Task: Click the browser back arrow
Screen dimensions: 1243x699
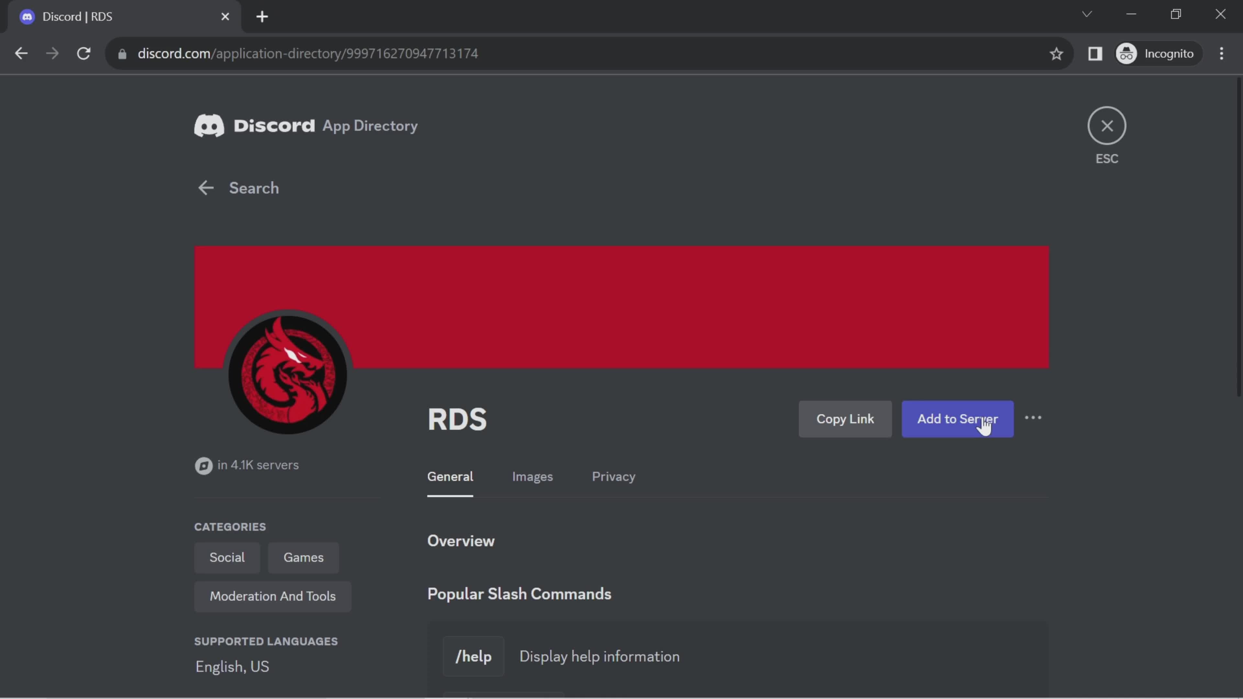Action: 21,53
